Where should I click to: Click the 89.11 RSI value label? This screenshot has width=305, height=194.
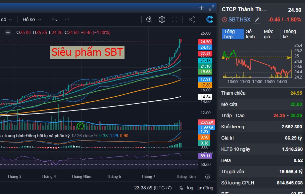tap(205, 156)
